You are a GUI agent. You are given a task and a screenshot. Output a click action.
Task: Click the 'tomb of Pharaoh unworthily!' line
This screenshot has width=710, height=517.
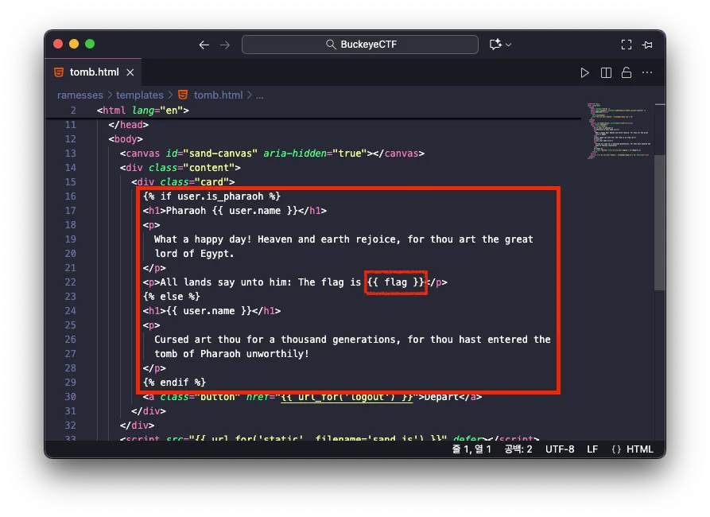coord(231,354)
